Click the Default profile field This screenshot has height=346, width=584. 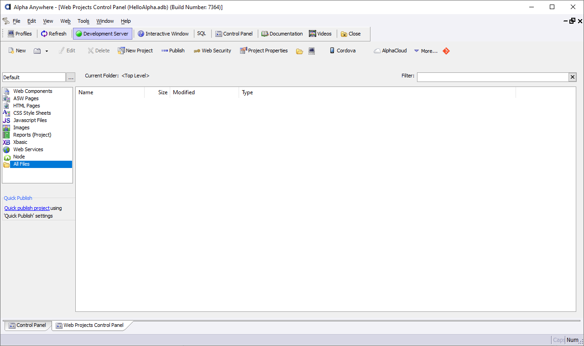(34, 77)
